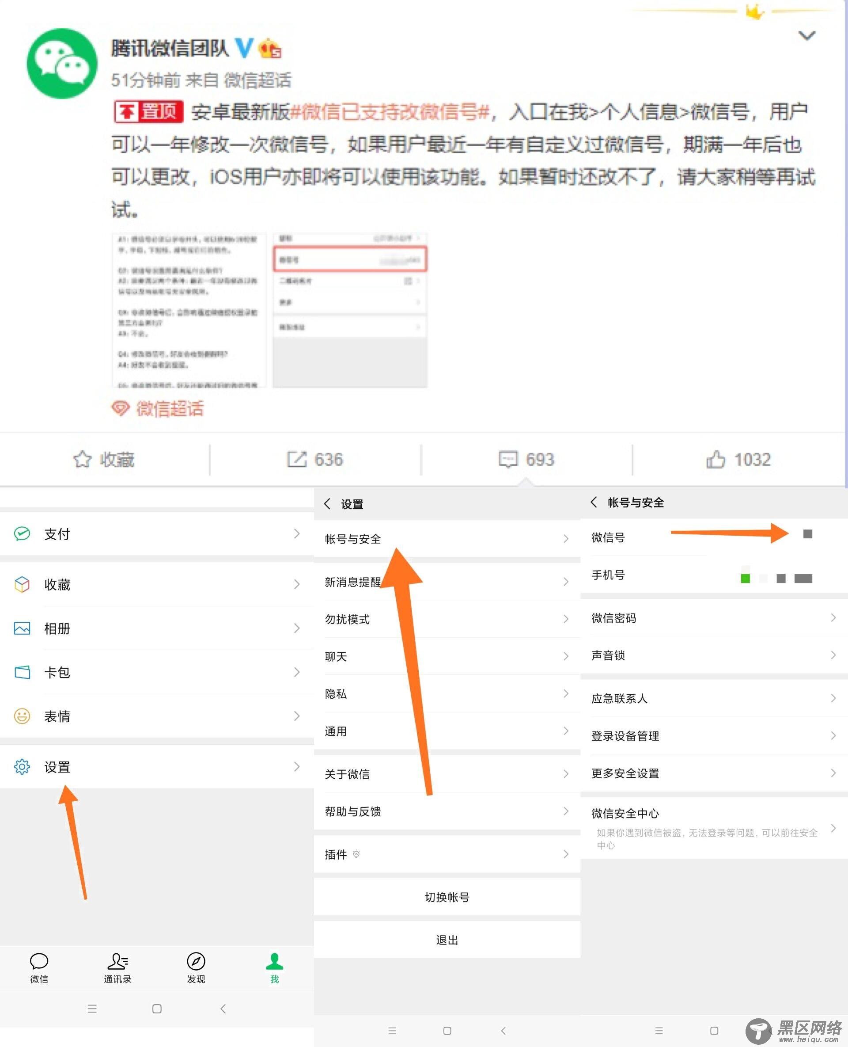Click the 表情 smiley sticker icon
Screen dimensions: 848x1047
(x=22, y=716)
